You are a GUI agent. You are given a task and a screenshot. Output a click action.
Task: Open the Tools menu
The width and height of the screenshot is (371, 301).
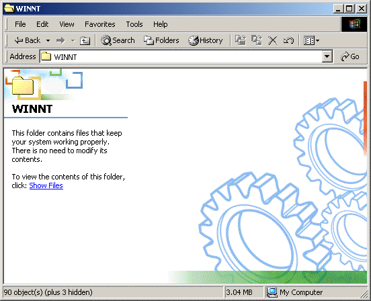(134, 24)
